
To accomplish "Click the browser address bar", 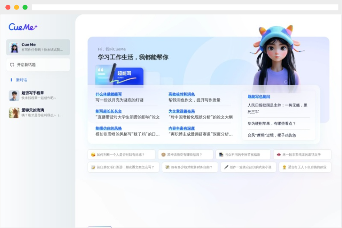I will click(x=185, y=7).
